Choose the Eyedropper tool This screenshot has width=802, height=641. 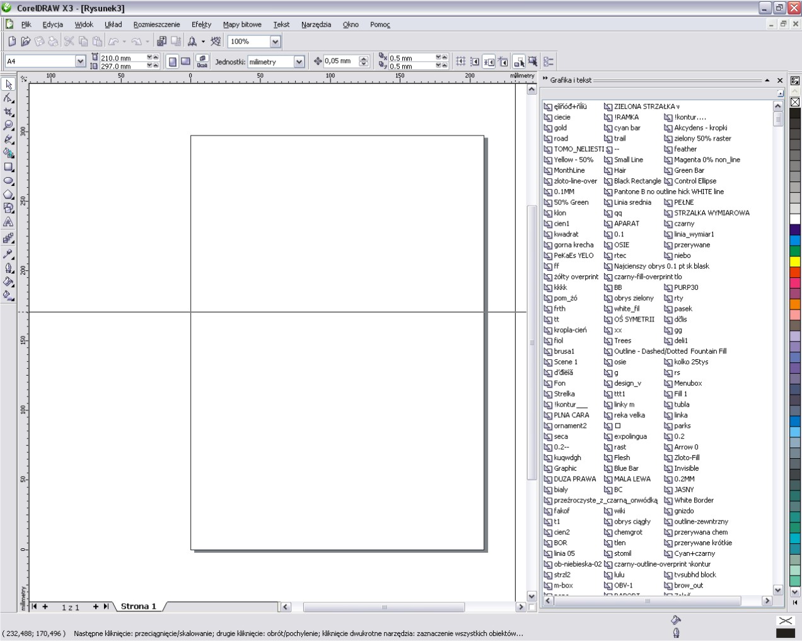tap(9, 253)
